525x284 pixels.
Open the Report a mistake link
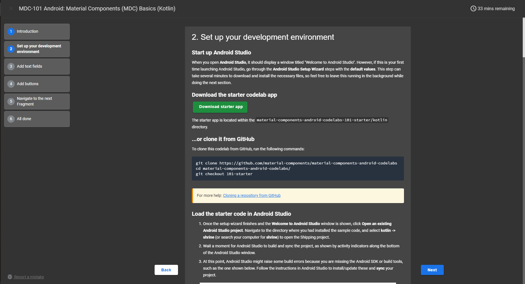coord(29,277)
